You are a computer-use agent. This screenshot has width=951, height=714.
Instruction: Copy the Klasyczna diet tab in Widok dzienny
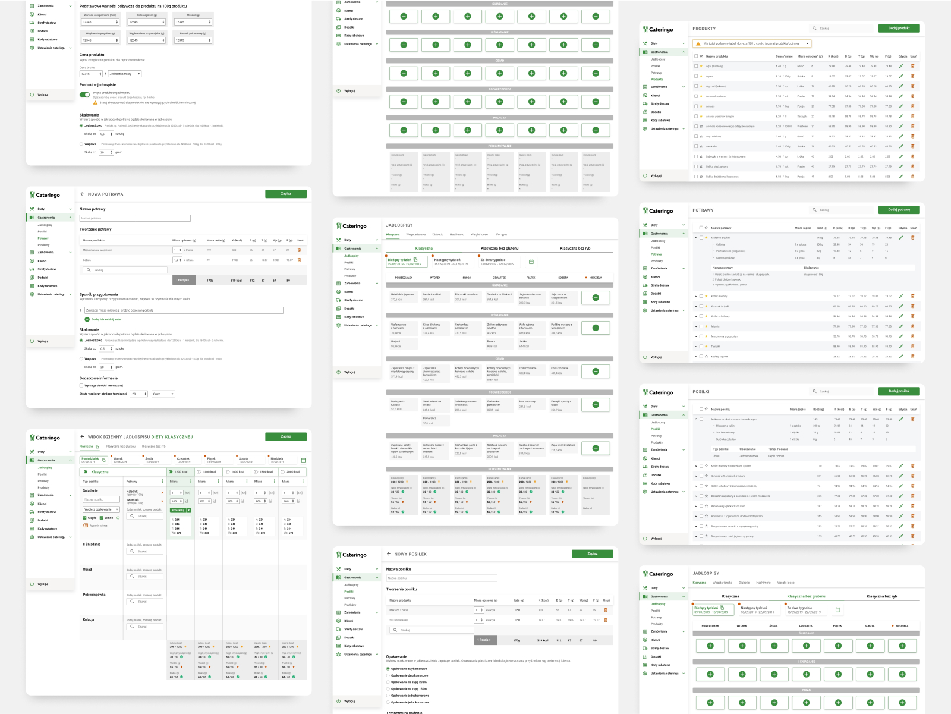click(x=97, y=446)
